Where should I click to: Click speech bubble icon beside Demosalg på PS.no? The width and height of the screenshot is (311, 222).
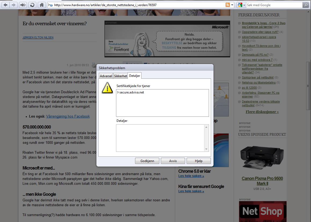point(239,55)
